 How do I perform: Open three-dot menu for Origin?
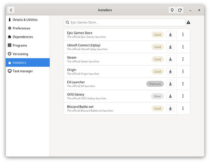(x=183, y=71)
